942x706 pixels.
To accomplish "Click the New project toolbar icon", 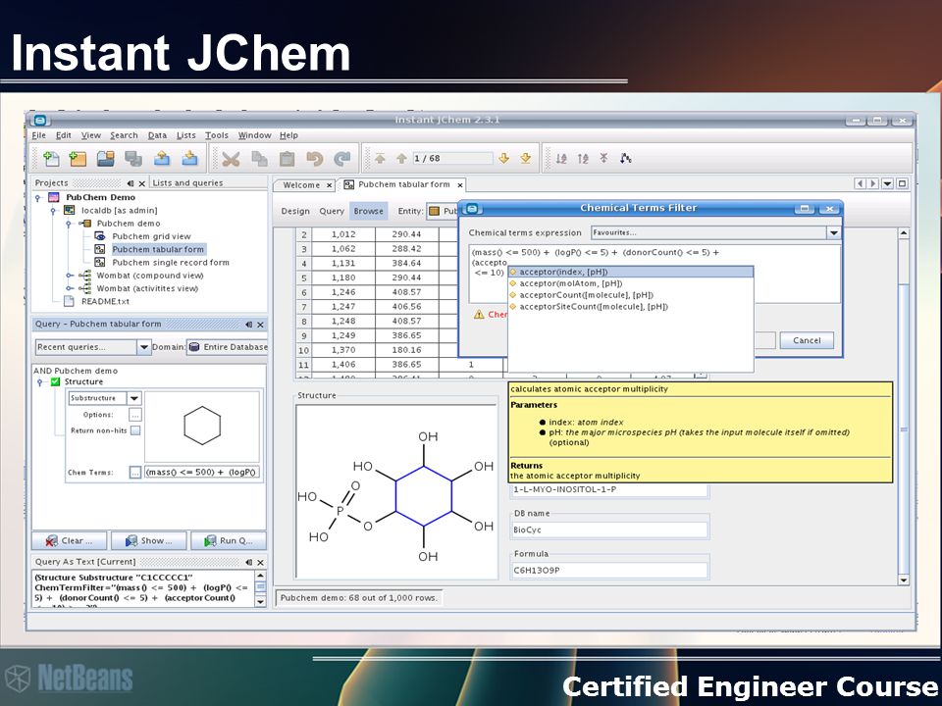I will click(x=78, y=159).
